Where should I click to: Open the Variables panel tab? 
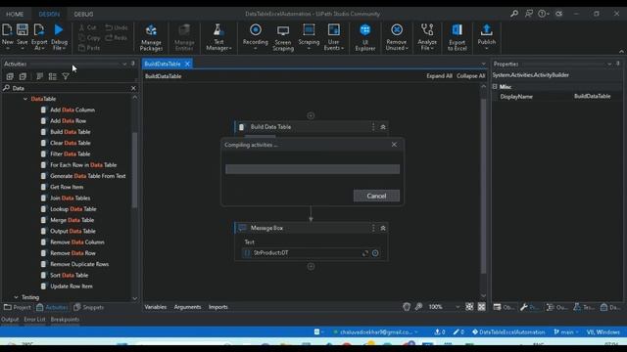click(156, 307)
